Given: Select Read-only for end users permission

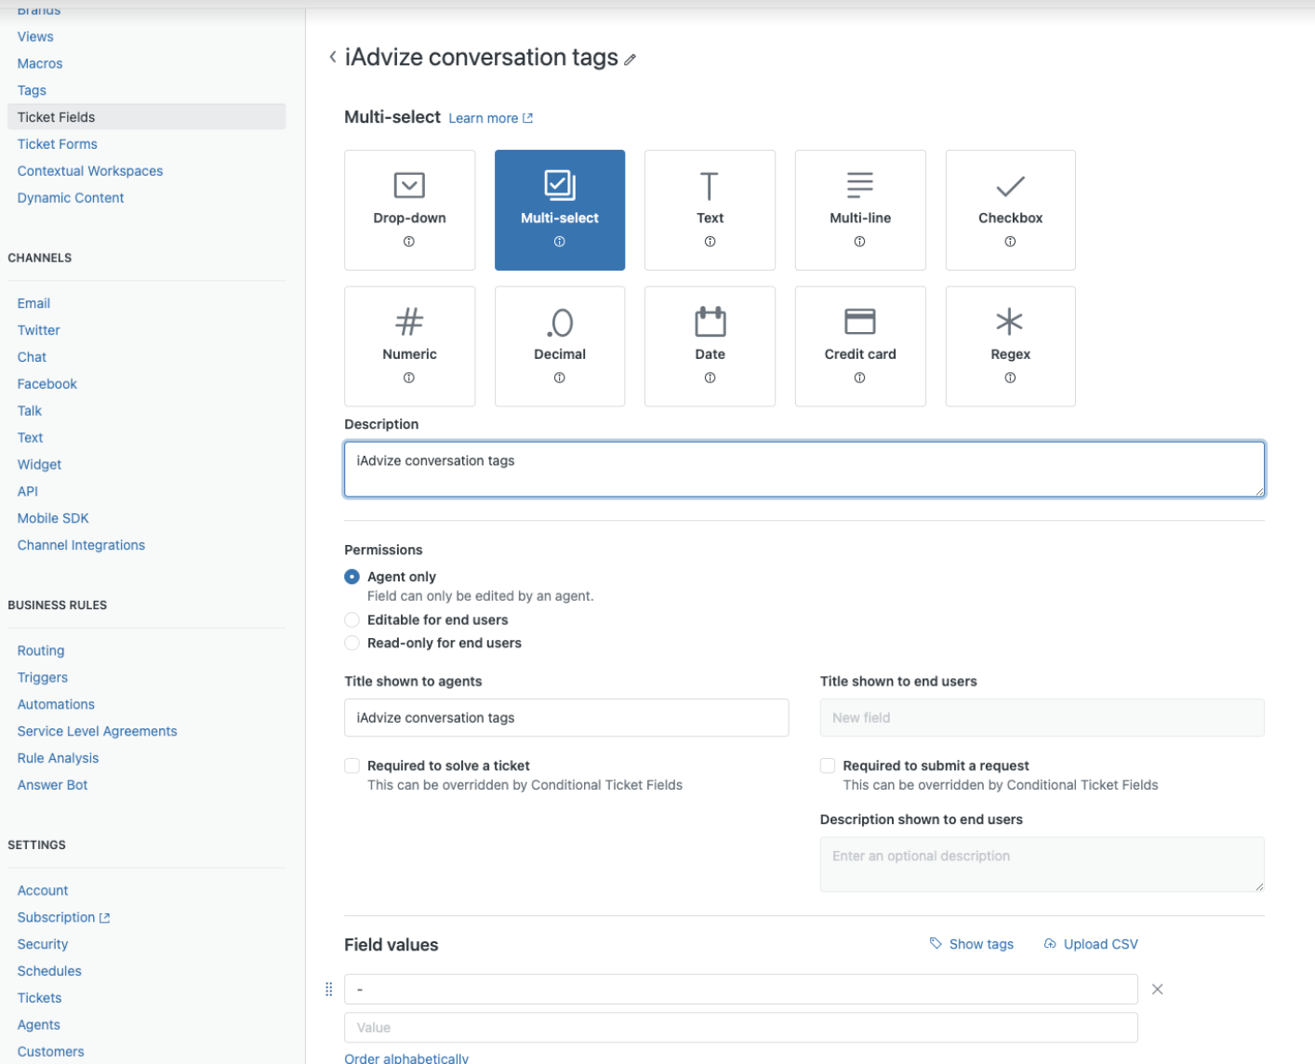Looking at the screenshot, I should (352, 643).
